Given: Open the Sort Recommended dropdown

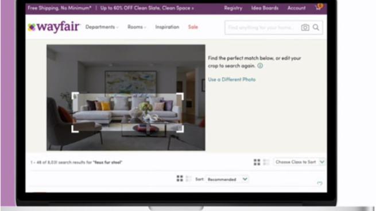Looking at the screenshot, I should tap(227, 179).
